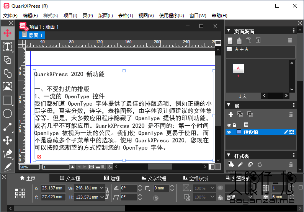The width and height of the screenshot is (304, 212).
Task: Toggle the split window view button near zoom
Action: 98,167
